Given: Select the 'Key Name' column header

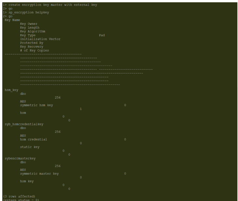Looking at the screenshot, I should [12, 20].
